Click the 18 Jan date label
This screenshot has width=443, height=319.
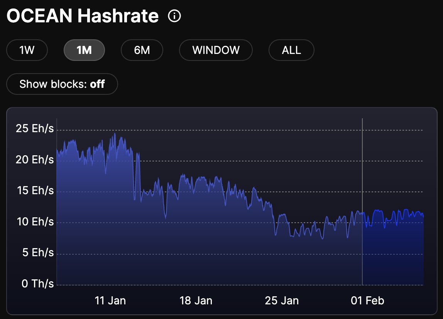(x=196, y=301)
